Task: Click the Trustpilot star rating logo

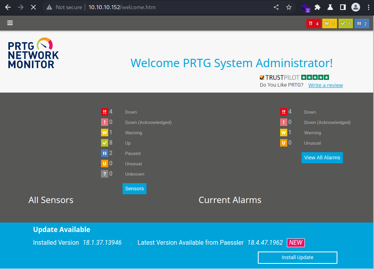Action: click(x=294, y=77)
